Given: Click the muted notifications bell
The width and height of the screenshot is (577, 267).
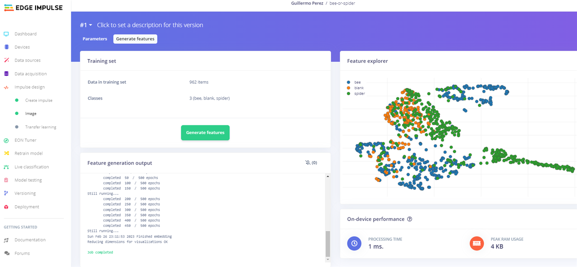Looking at the screenshot, I should [308, 163].
